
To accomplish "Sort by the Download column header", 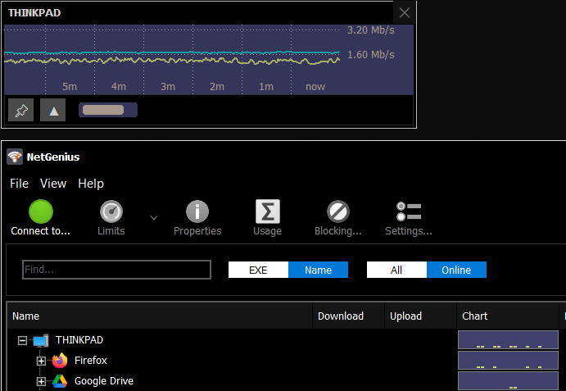I will coord(348,316).
